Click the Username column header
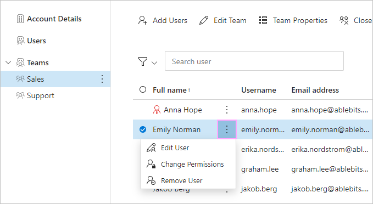Image resolution: width=373 pixels, height=204 pixels. pyautogui.click(x=259, y=90)
